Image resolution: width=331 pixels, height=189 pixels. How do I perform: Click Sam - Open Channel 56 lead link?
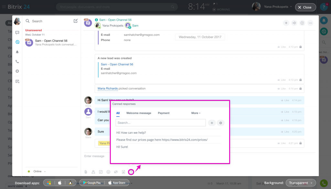(x=117, y=64)
